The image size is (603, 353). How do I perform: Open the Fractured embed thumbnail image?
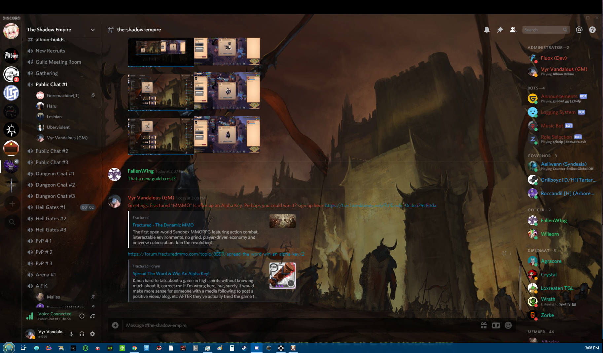(283, 221)
